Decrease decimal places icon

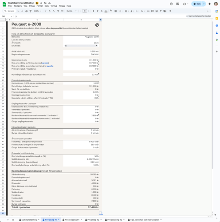[54, 11]
